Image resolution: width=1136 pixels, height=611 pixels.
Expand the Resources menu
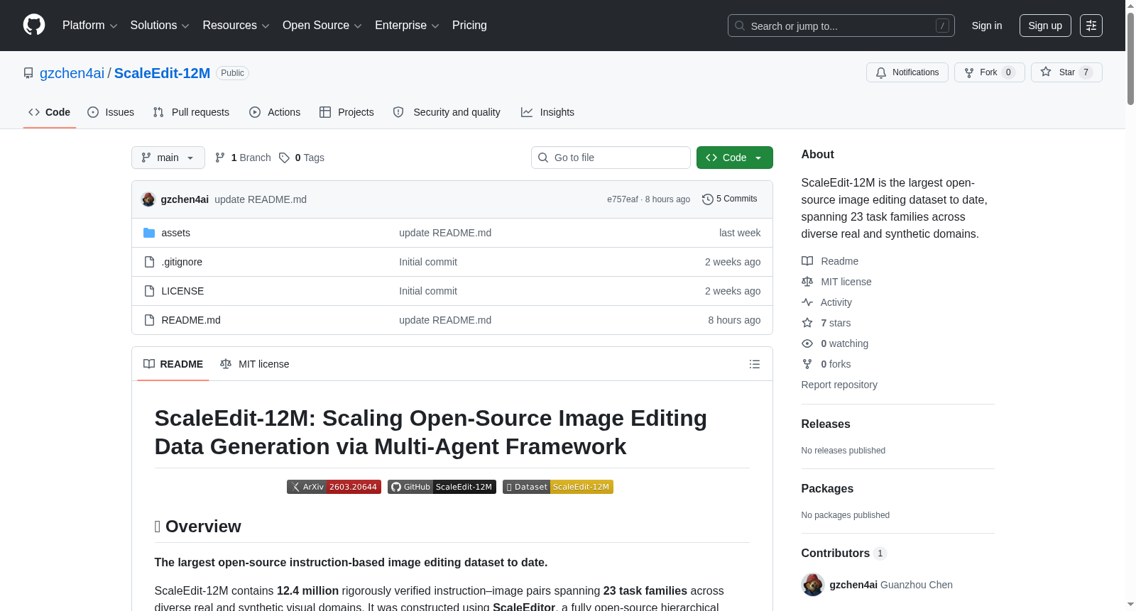[236, 26]
